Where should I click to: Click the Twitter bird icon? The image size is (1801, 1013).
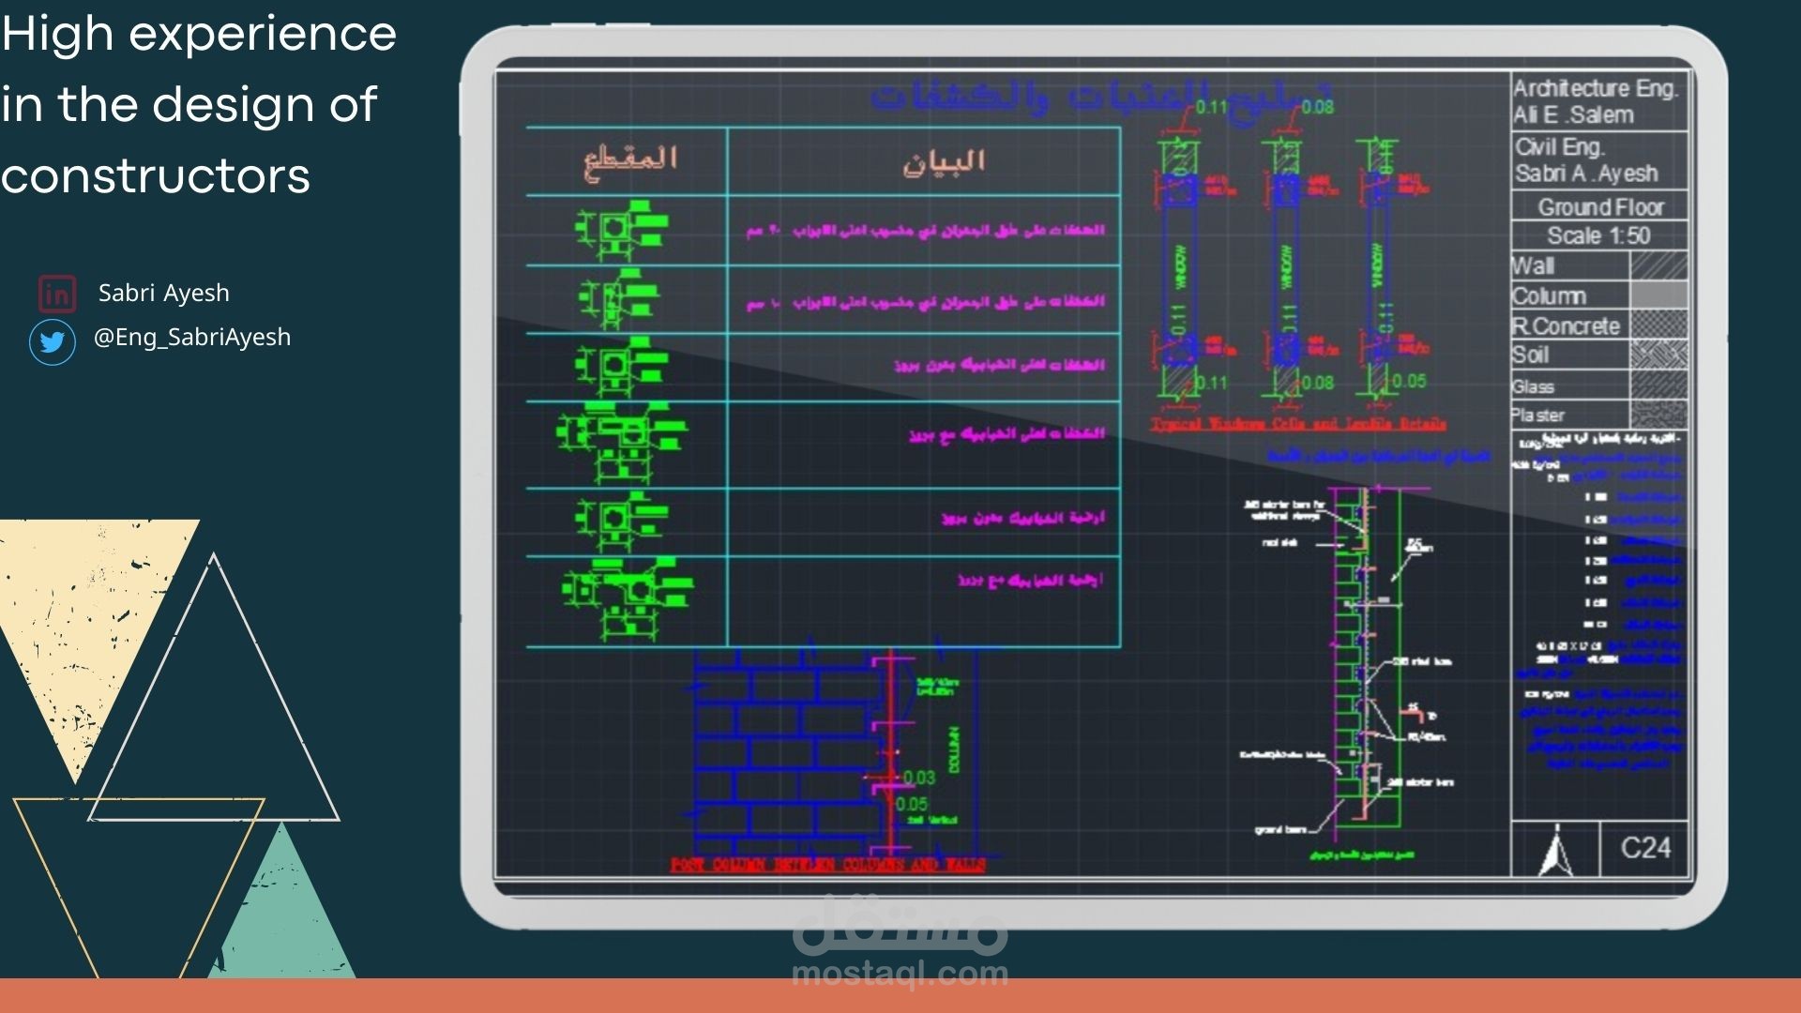coord(53,341)
